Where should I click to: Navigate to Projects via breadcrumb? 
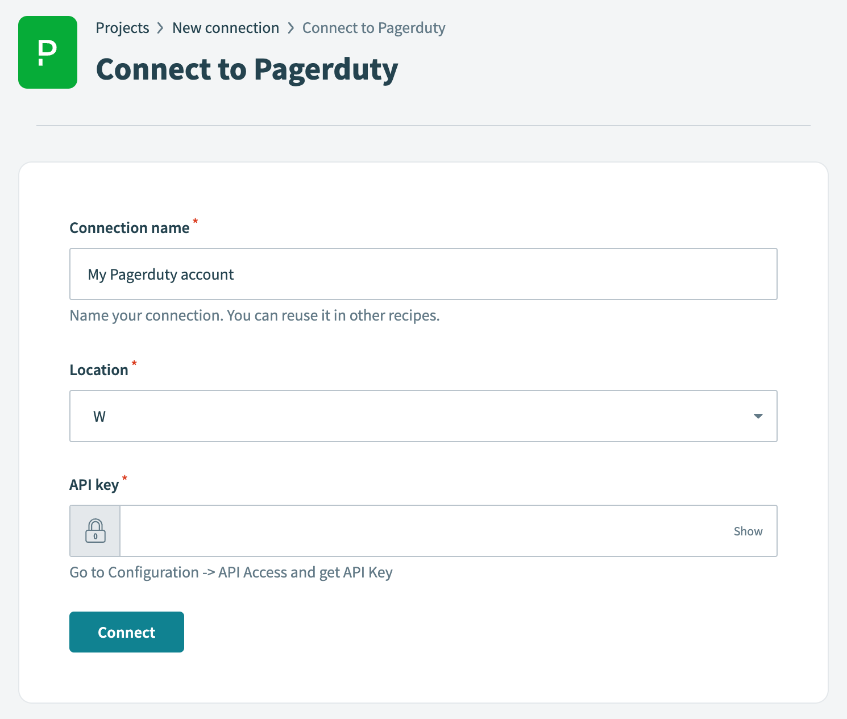122,27
